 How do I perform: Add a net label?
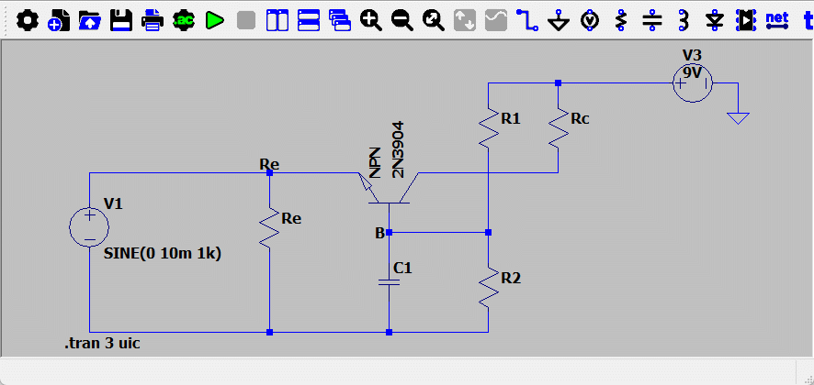coord(777,19)
